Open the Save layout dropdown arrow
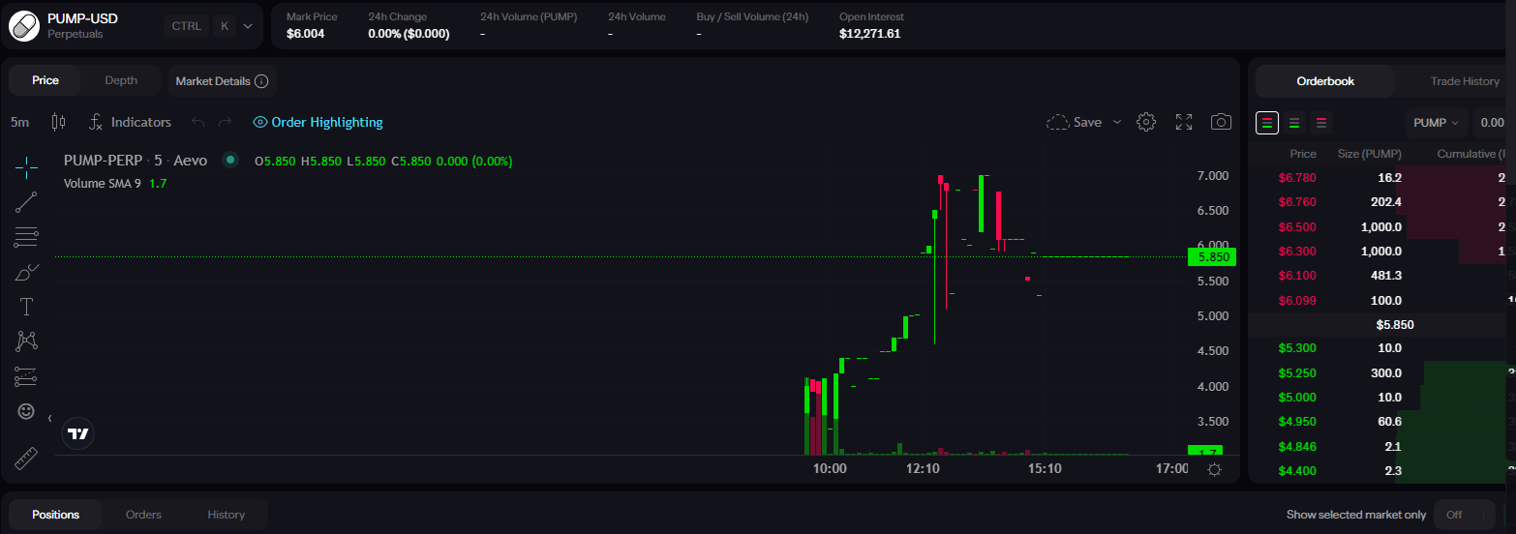1516x534 pixels. point(1116,122)
